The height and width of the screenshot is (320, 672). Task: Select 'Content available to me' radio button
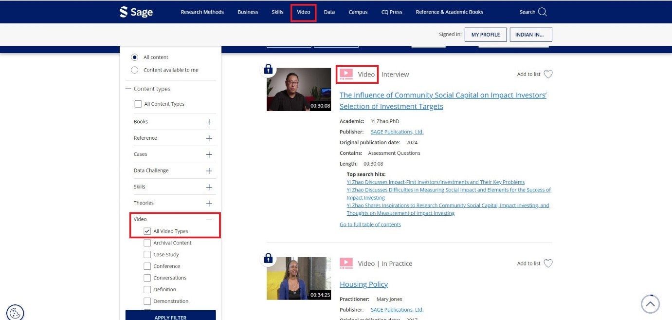135,70
